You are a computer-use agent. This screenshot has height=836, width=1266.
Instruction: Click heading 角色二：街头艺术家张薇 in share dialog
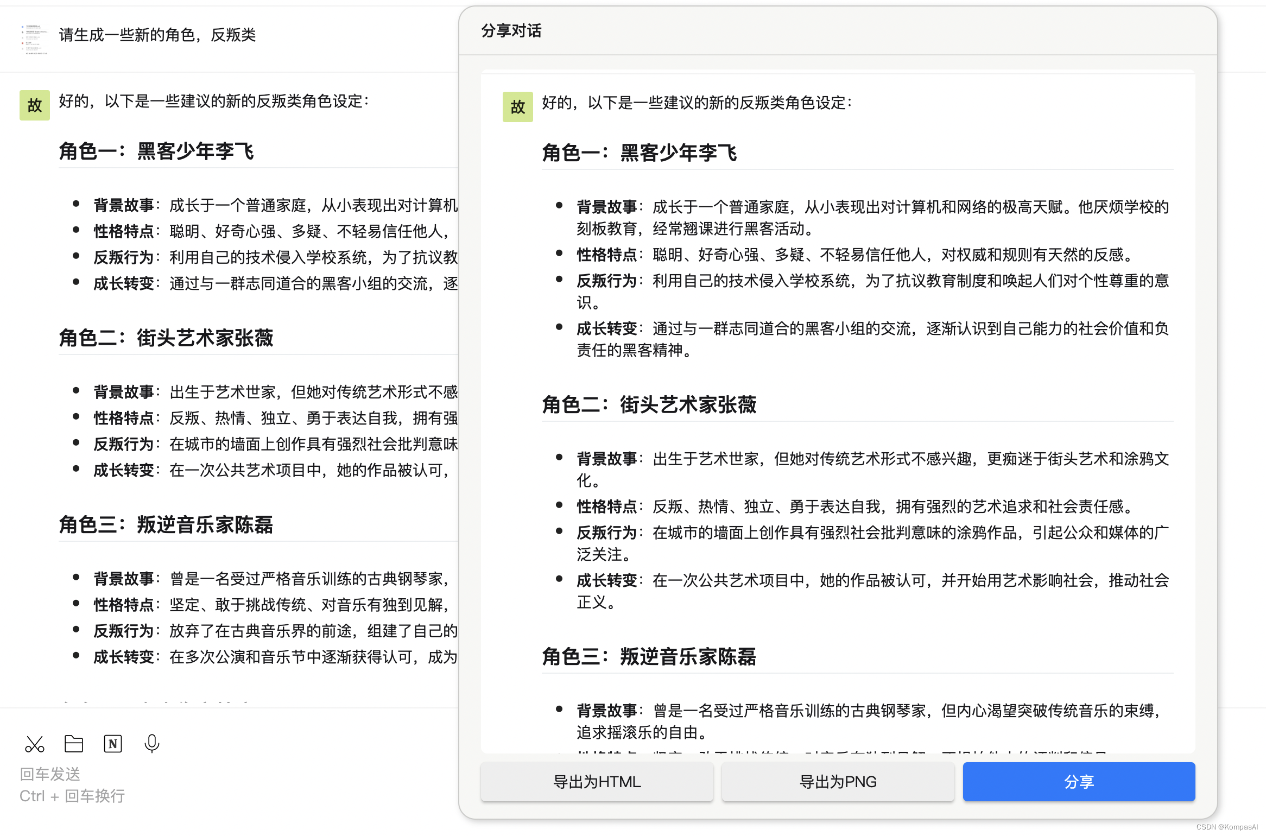tap(649, 405)
